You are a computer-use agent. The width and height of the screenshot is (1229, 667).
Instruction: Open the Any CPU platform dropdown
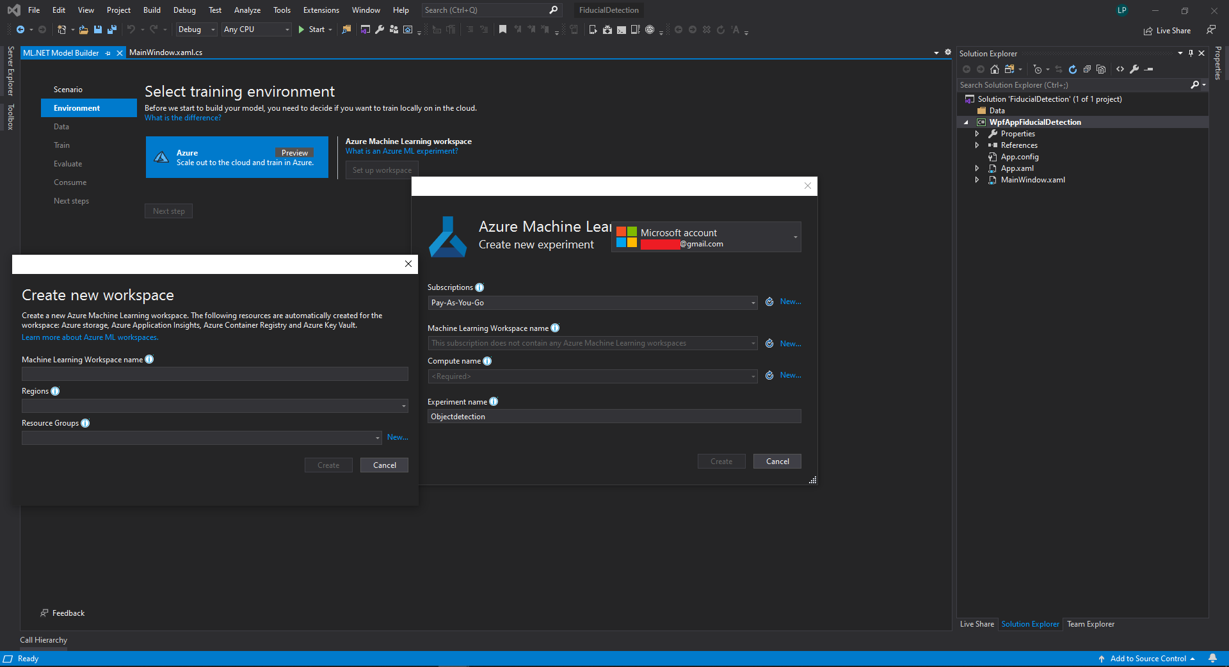[x=257, y=29]
